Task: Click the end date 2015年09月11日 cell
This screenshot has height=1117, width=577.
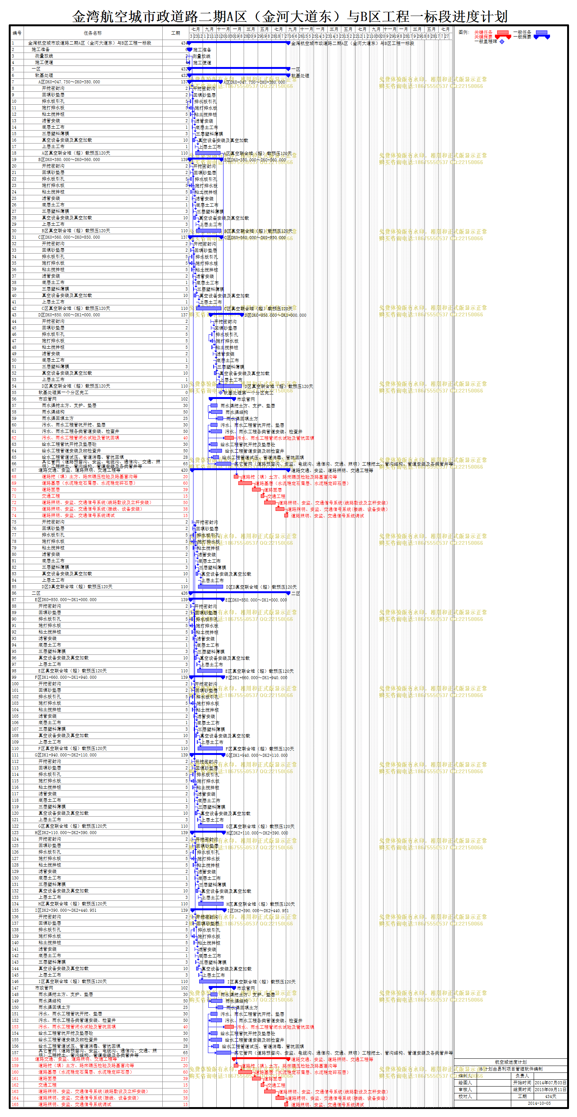Action: [x=550, y=1089]
